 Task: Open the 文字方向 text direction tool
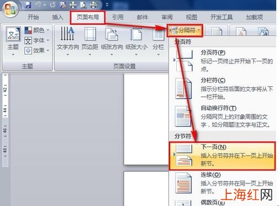[x=68, y=41]
